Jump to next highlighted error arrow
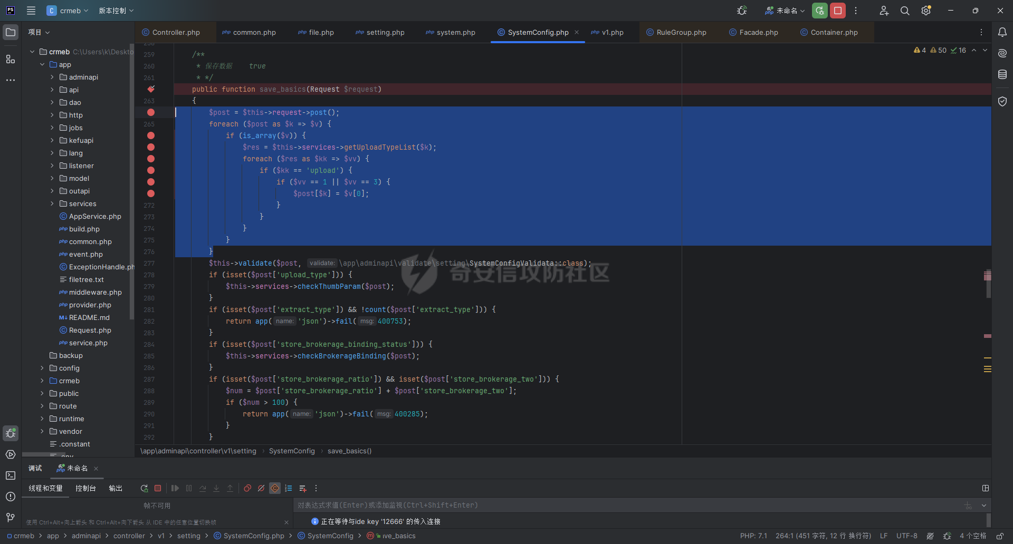 985,50
